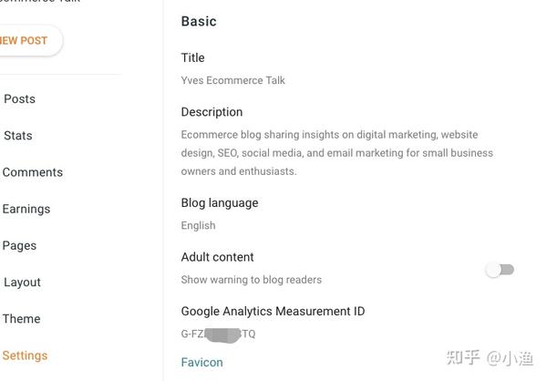Image resolution: width=547 pixels, height=381 pixels.
Task: Click the Title setting label
Action: pos(193,57)
